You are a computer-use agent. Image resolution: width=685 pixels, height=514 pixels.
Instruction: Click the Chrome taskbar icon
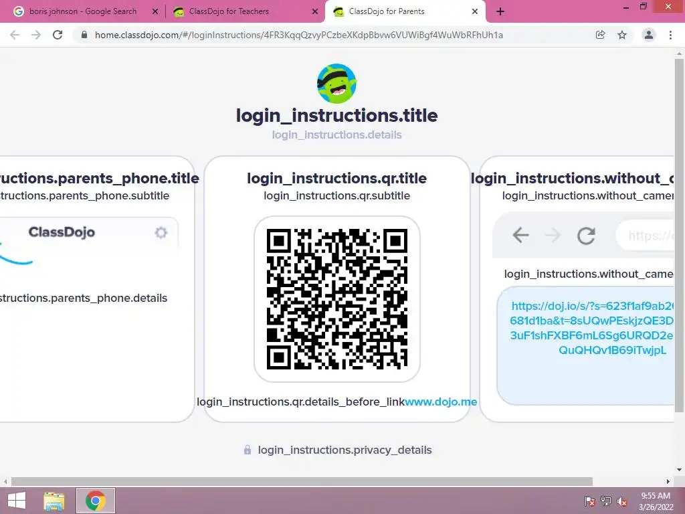96,501
